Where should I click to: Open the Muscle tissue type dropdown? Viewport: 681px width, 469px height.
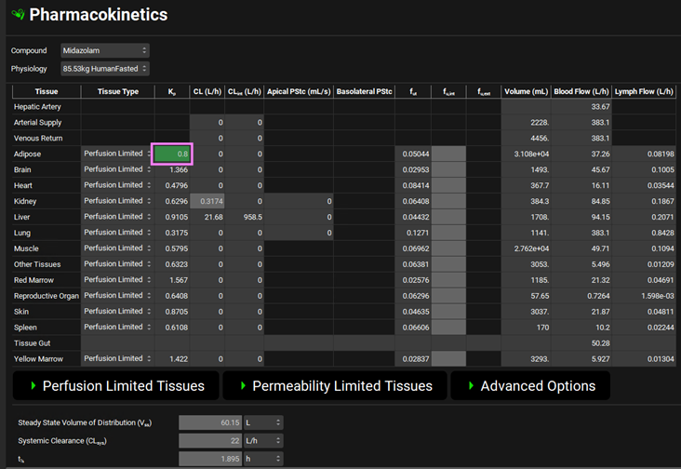tap(116, 248)
